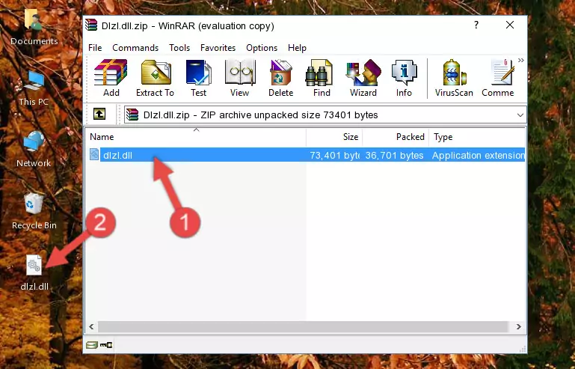Image resolution: width=575 pixels, height=369 pixels.
Task: Select the Network desktop icon
Action: tap(34, 149)
